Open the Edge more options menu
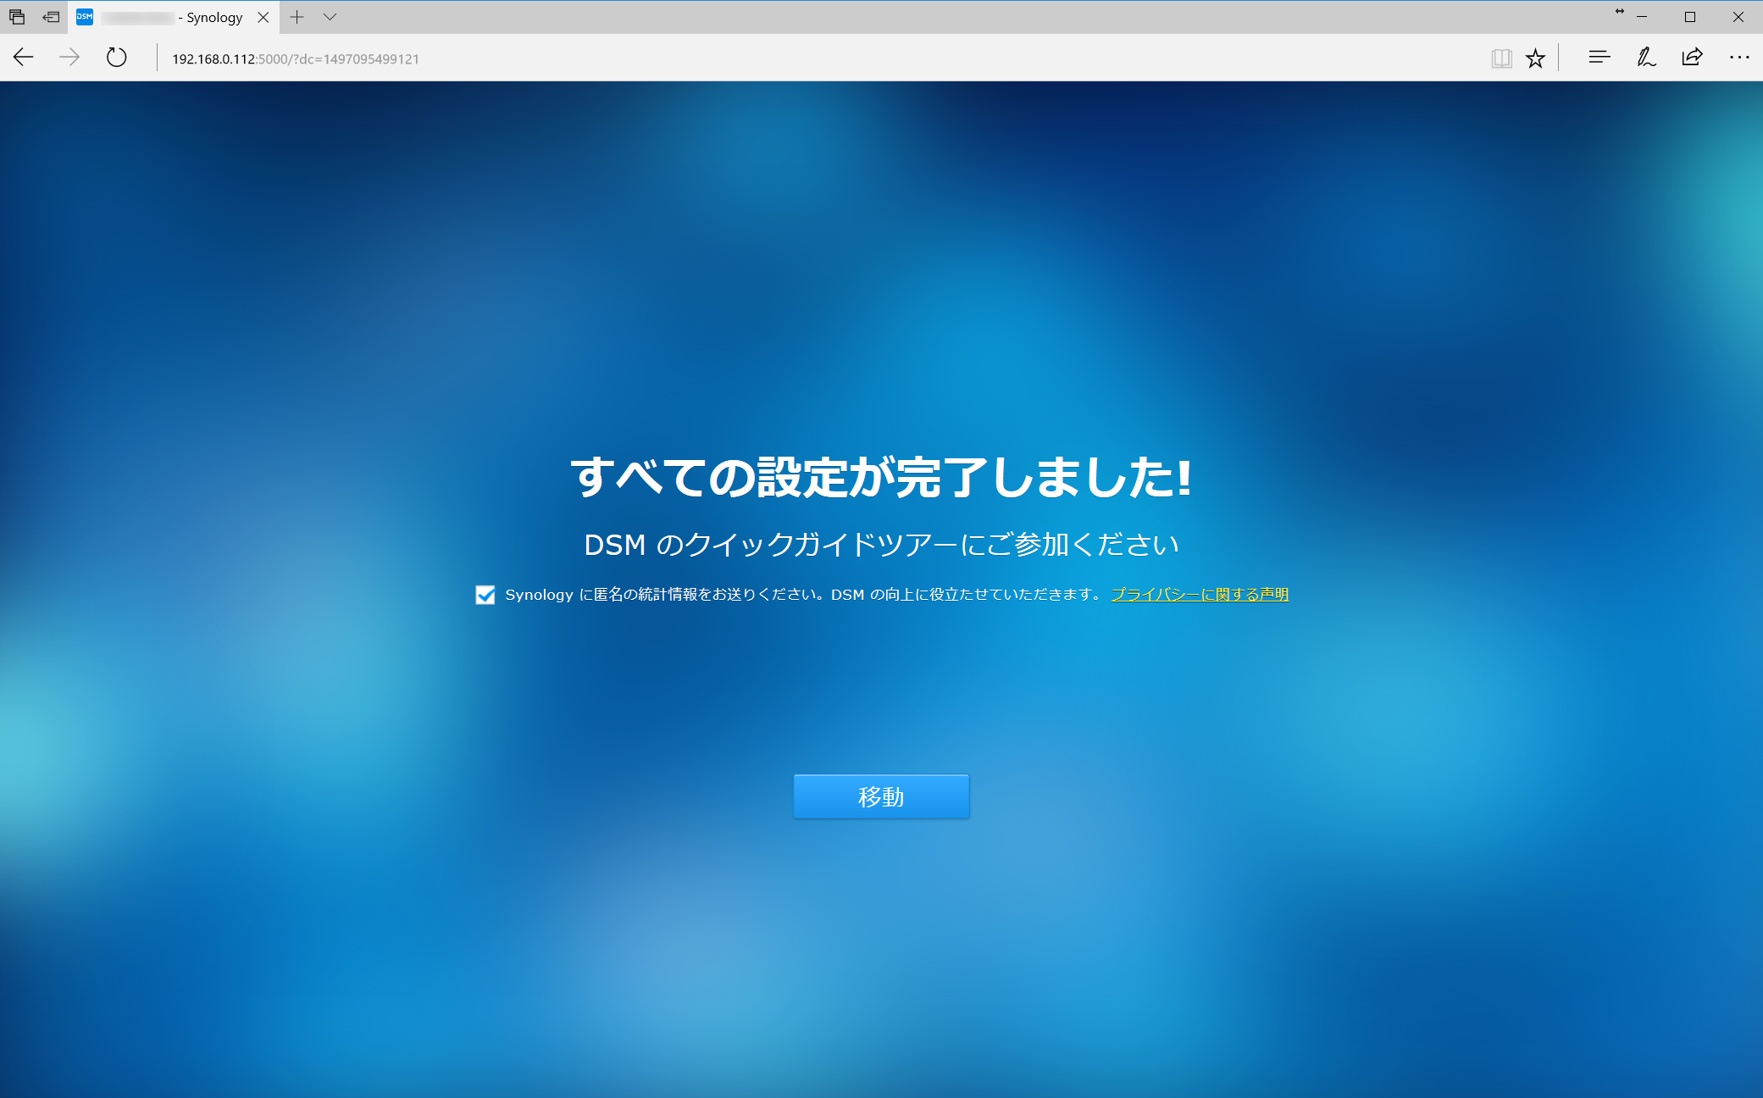Image resolution: width=1763 pixels, height=1098 pixels. (x=1738, y=58)
